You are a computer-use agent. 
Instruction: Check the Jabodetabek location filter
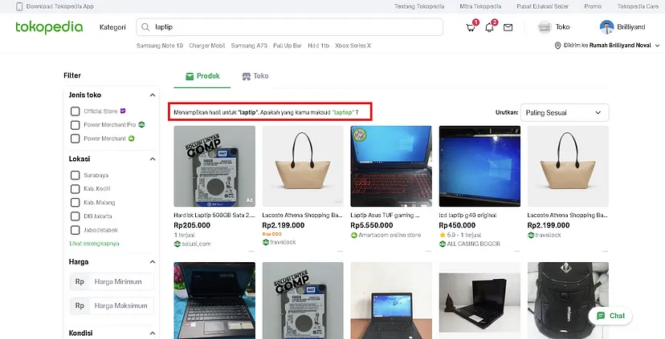pos(75,230)
